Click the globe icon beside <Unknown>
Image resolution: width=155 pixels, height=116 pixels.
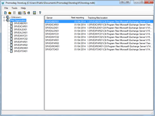click(8, 17)
